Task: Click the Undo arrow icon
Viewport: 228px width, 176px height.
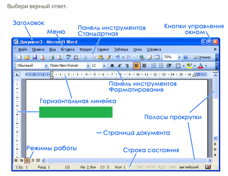Action: pos(118,58)
